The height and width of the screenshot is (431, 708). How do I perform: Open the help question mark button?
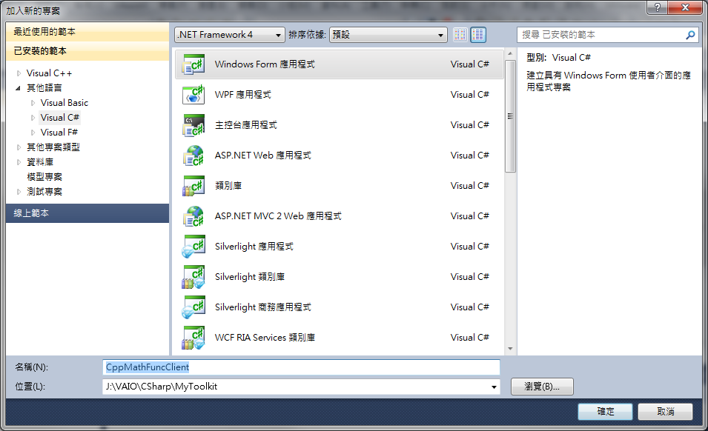657,7
